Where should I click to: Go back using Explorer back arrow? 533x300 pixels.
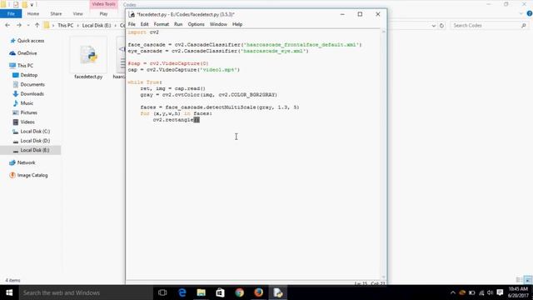point(7,26)
